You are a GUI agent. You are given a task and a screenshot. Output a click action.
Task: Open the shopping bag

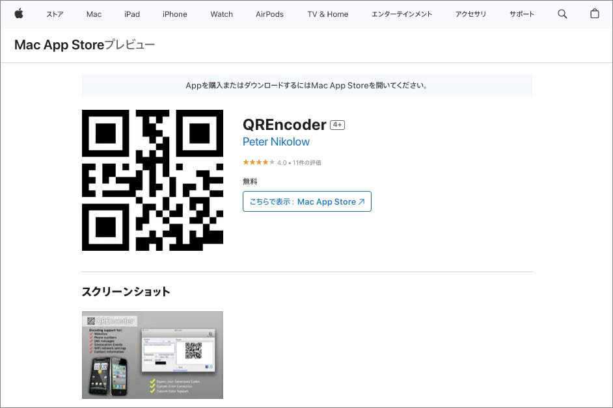pos(595,14)
